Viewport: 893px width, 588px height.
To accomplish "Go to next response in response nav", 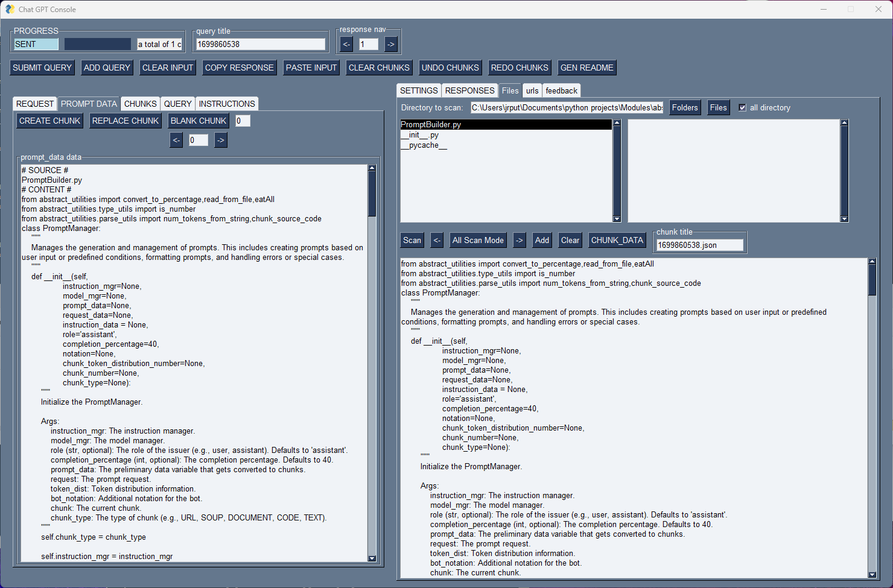I will click(x=391, y=44).
